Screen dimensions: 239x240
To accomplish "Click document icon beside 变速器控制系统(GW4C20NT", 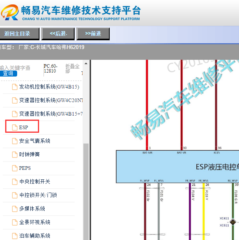I will 15,100.
